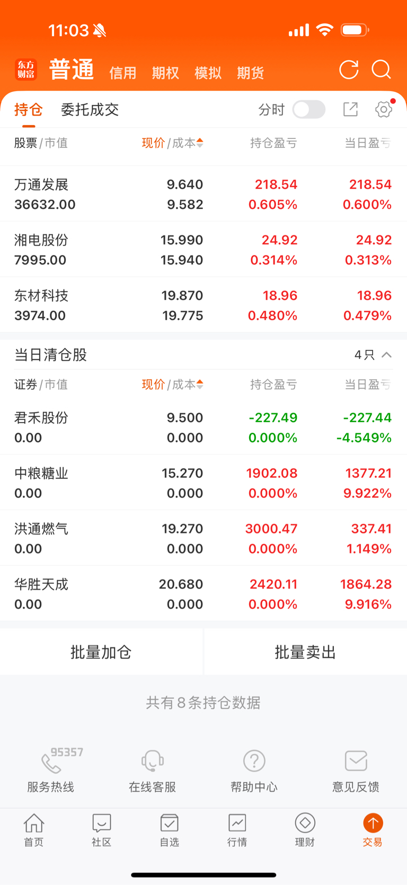Switch to 信用 account tab
407x885 pixels.
coord(123,73)
